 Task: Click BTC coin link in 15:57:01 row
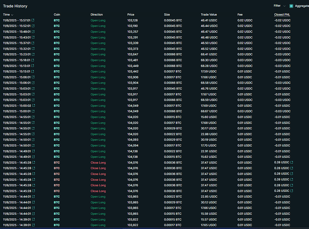[x=57, y=20]
